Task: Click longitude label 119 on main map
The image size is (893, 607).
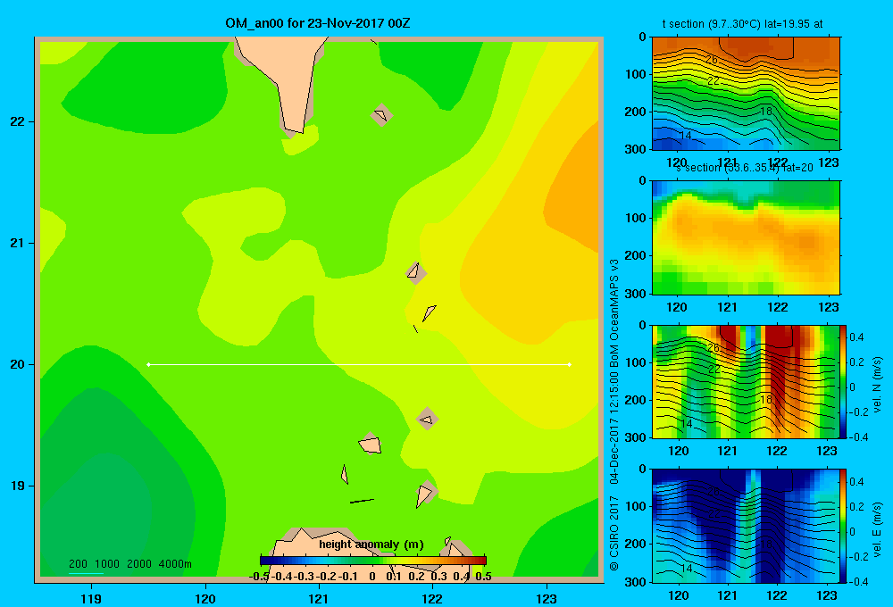Action: point(91,598)
